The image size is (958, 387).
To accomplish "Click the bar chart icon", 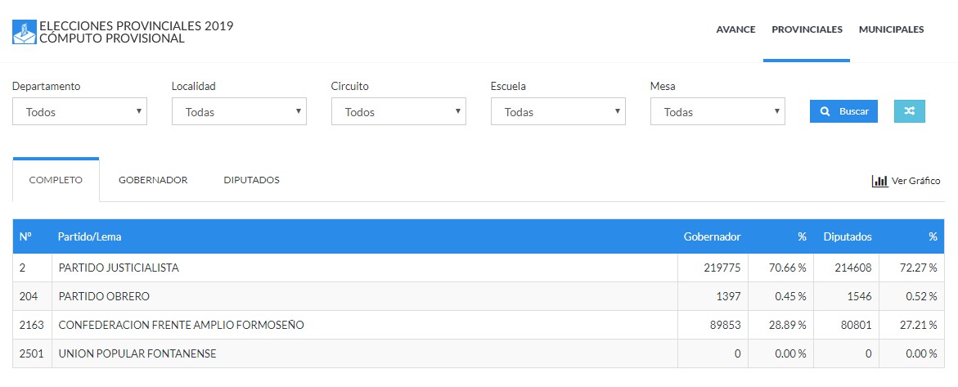I will coord(879,181).
